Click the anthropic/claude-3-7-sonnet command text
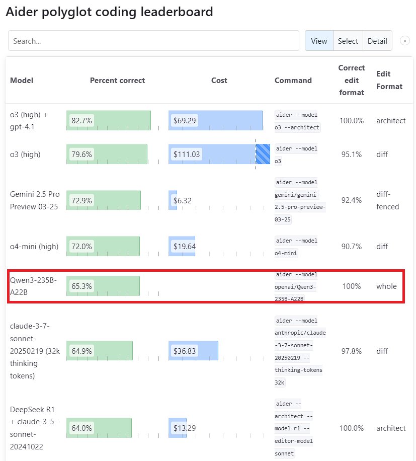 (300, 351)
